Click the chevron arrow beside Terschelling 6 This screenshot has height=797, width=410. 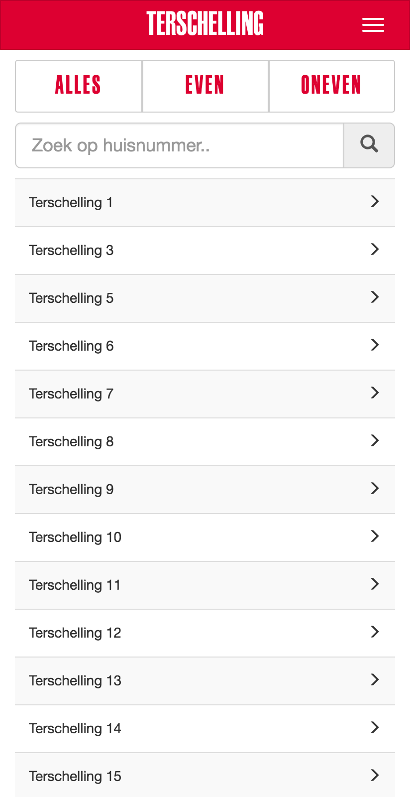(x=375, y=345)
